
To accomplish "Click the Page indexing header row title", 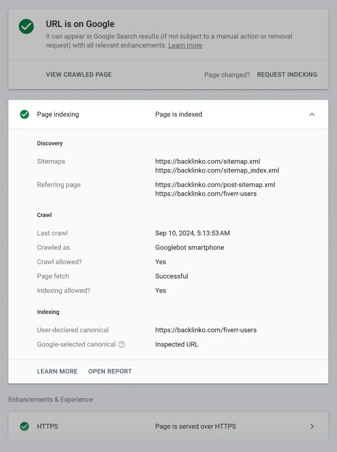I will [58, 114].
